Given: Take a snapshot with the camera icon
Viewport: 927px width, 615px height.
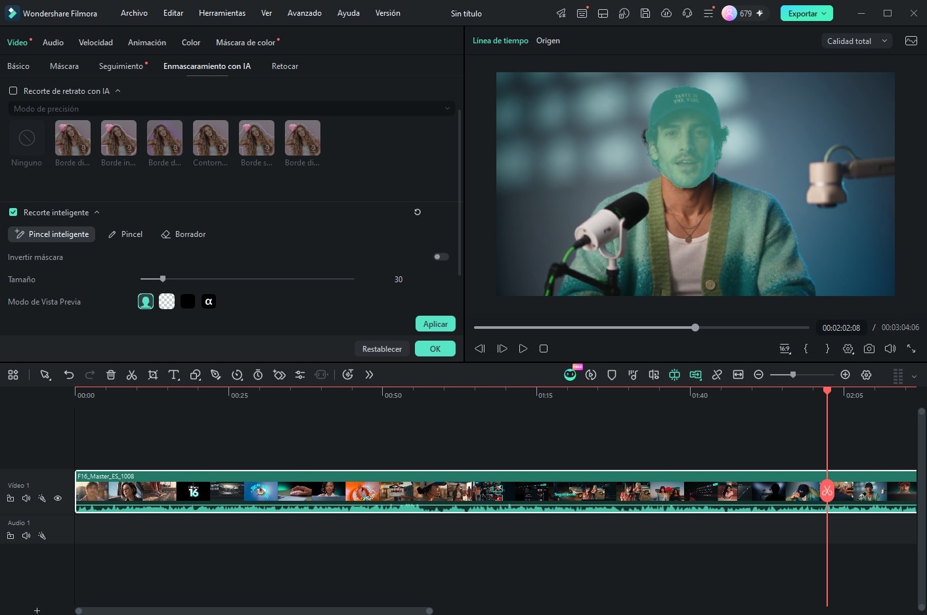Looking at the screenshot, I should pyautogui.click(x=869, y=349).
